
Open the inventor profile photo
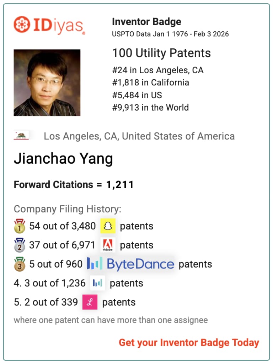[47, 83]
